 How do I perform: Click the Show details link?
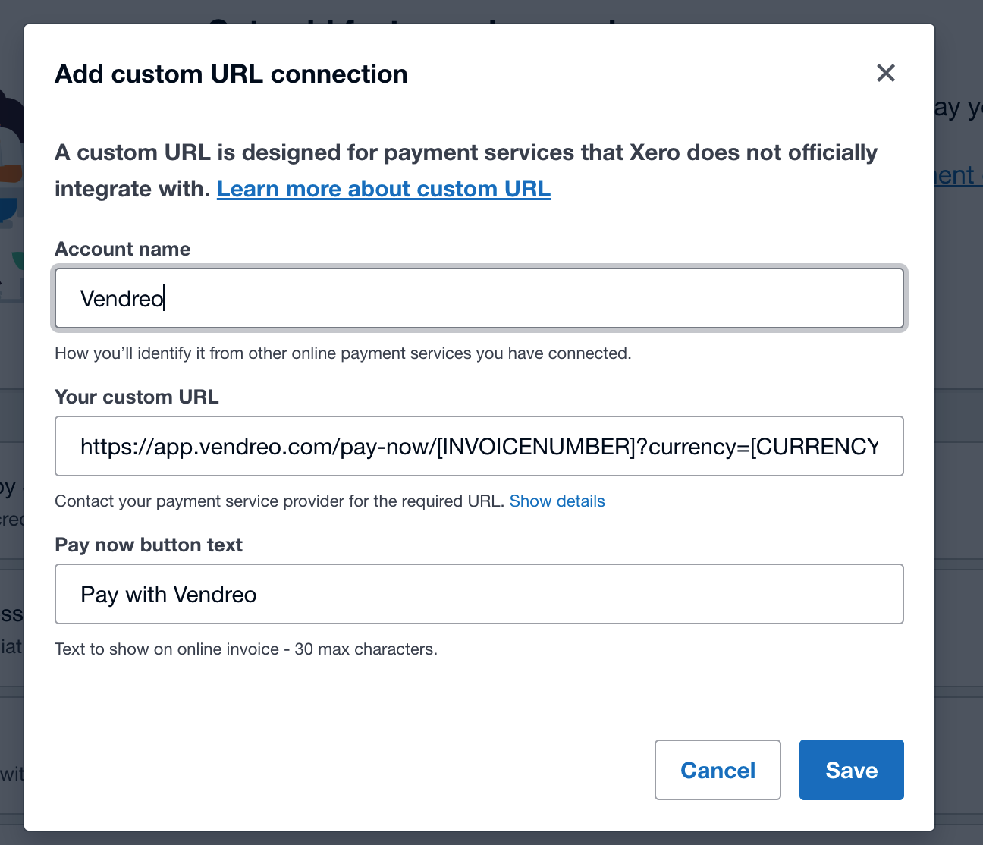(x=557, y=501)
